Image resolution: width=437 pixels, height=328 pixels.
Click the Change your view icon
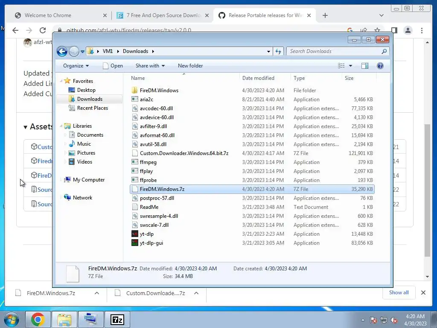341,66
